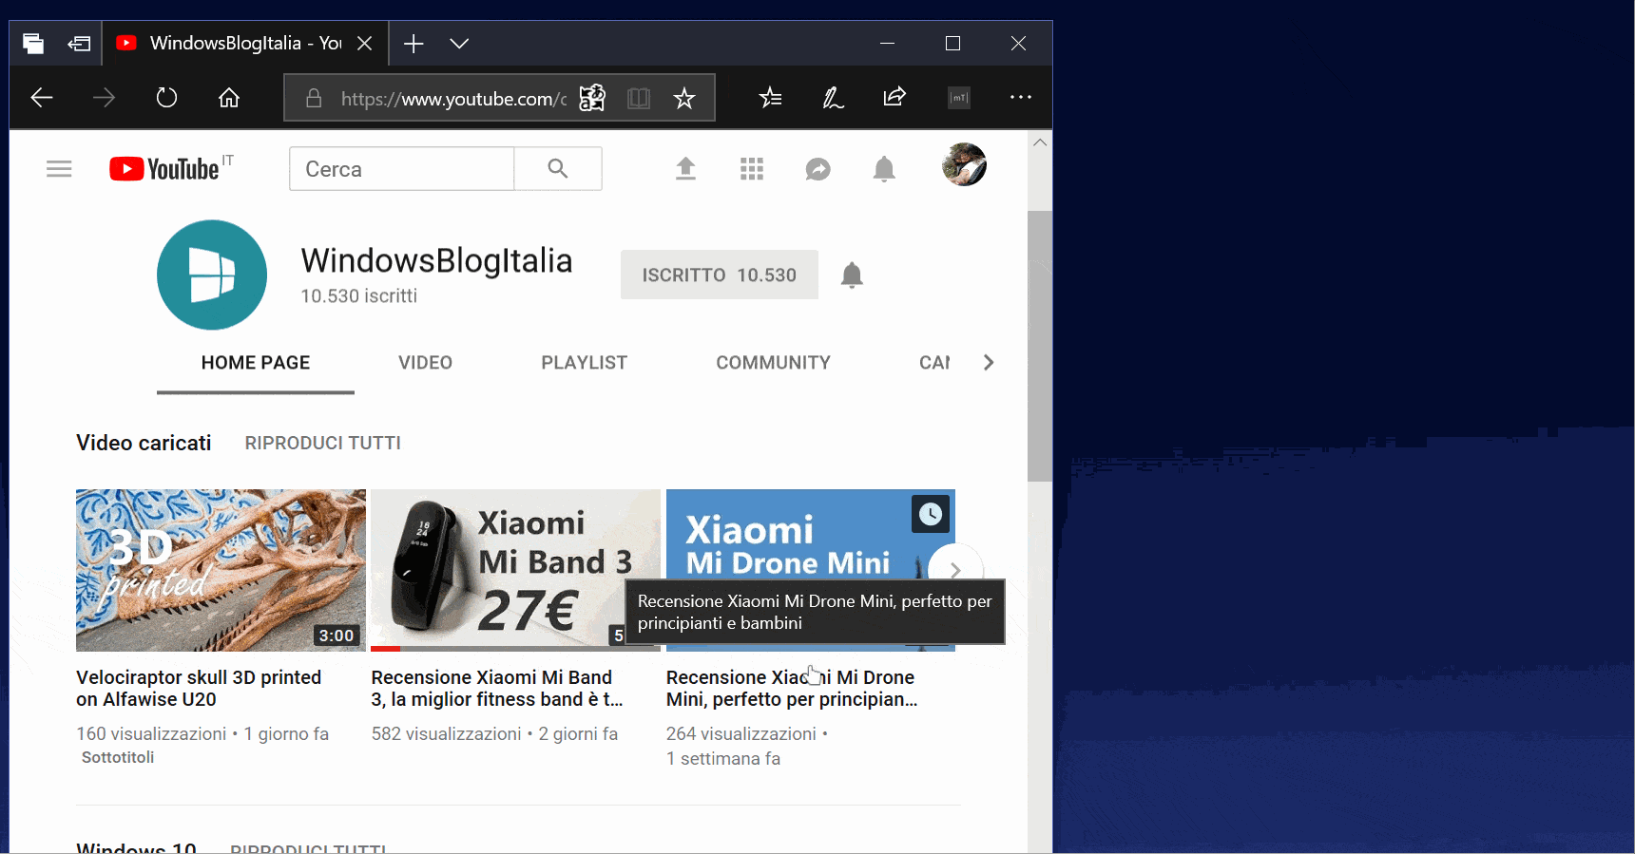Go back to the previous page
The width and height of the screenshot is (1635, 854).
click(41, 97)
